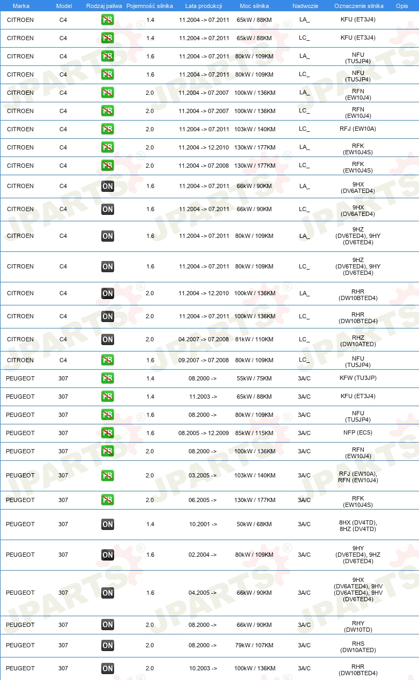Click the PB icon in the C4 2.0 RFJ (EW10A) row
Viewport: 419px width, 680px height.
pyautogui.click(x=107, y=129)
